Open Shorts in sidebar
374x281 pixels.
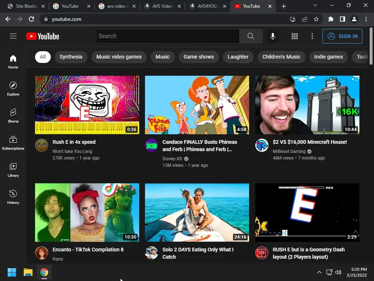(13, 116)
